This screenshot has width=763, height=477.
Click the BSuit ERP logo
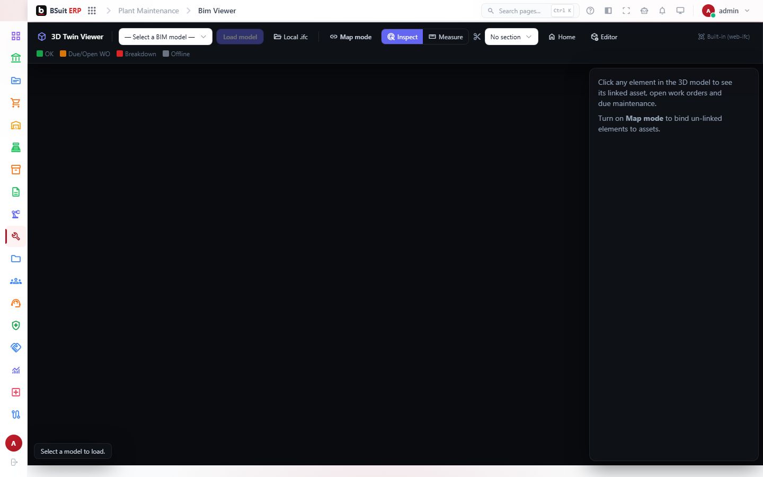59,11
